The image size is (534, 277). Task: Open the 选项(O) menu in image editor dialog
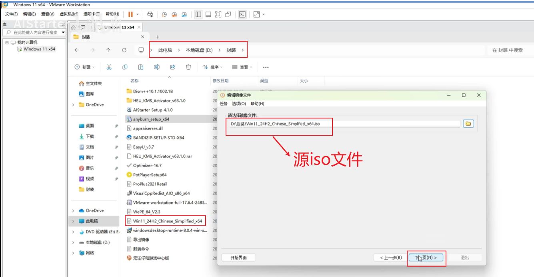tap(239, 104)
